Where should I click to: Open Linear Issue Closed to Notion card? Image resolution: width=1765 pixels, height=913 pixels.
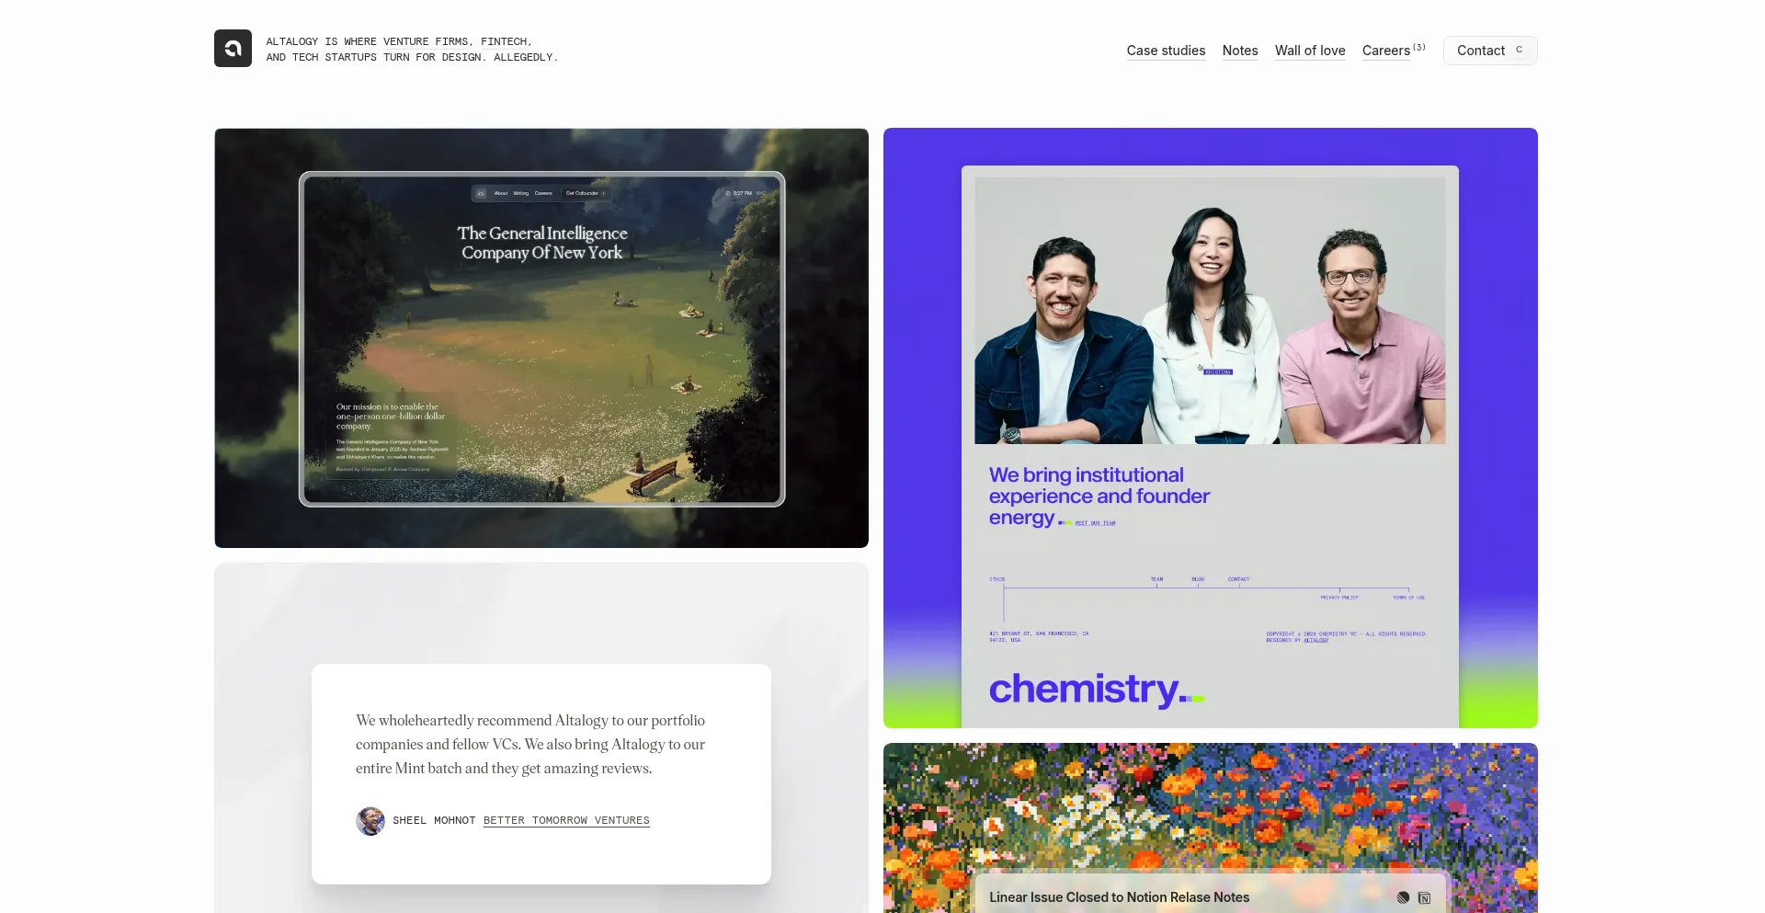(1210, 827)
